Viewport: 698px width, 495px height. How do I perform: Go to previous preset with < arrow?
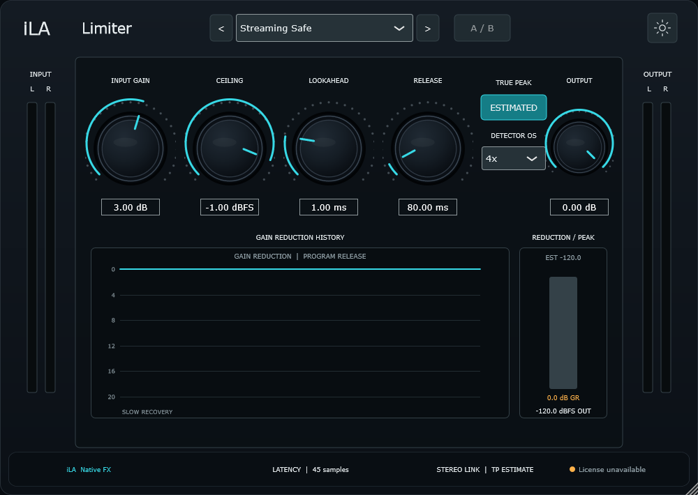(221, 28)
